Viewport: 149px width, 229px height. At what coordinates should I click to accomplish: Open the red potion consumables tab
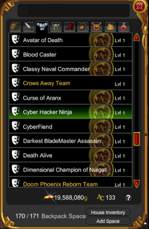point(124,27)
